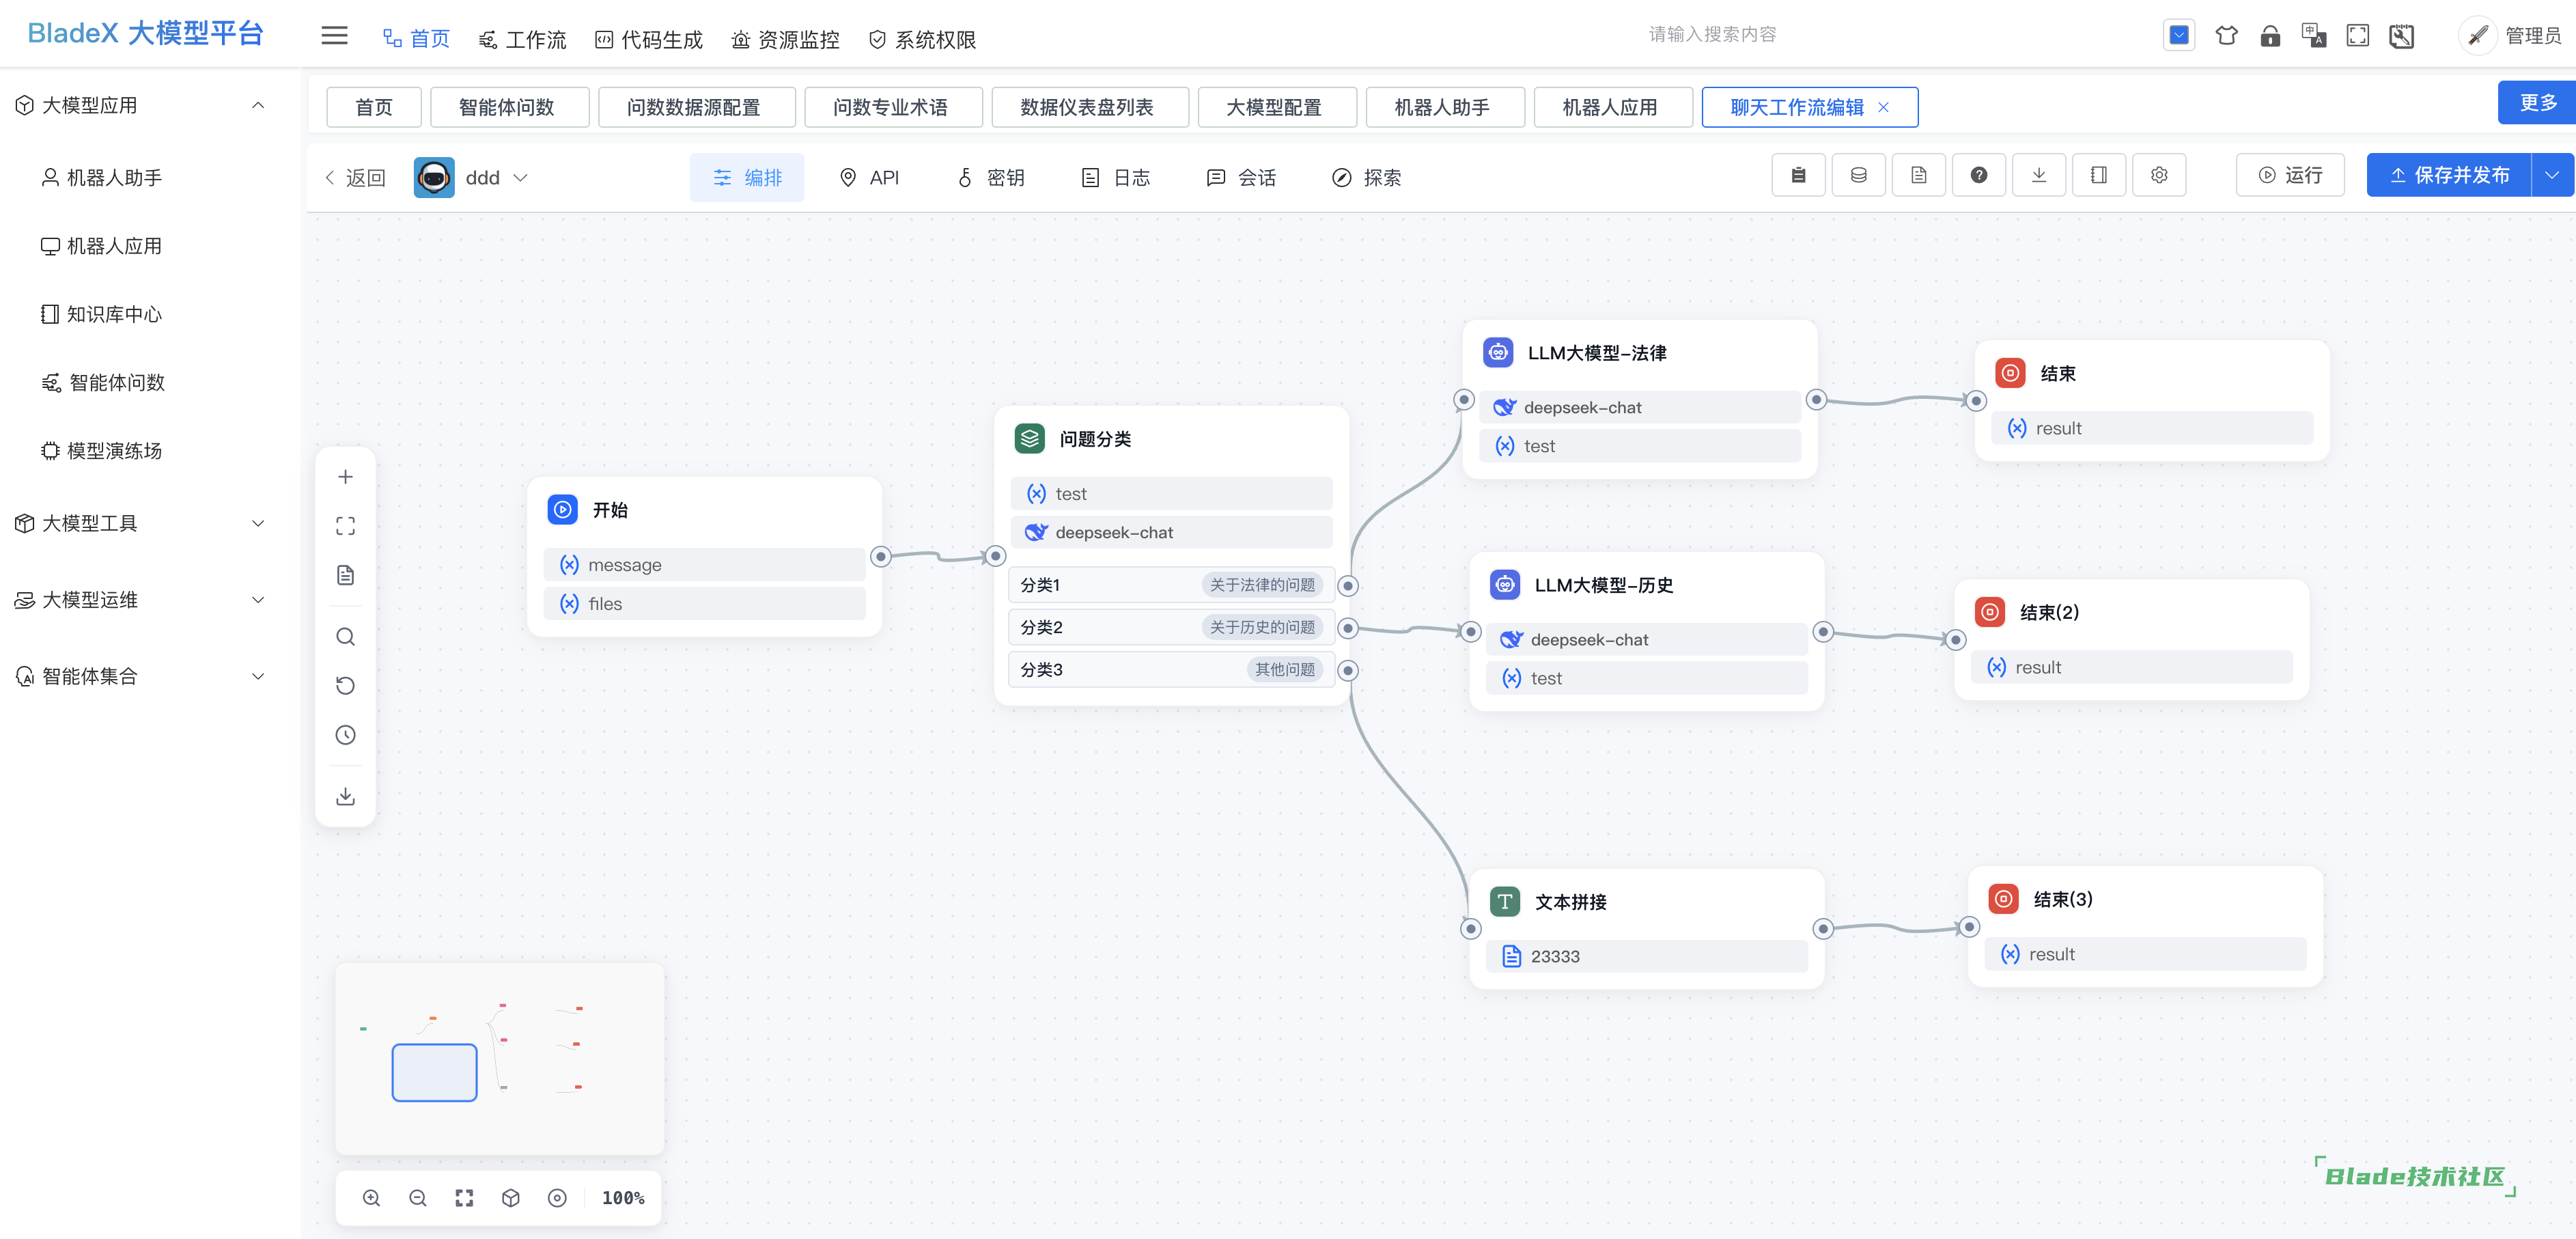
Task: Expand the 智能体集合 sidebar group
Action: pos(258,676)
